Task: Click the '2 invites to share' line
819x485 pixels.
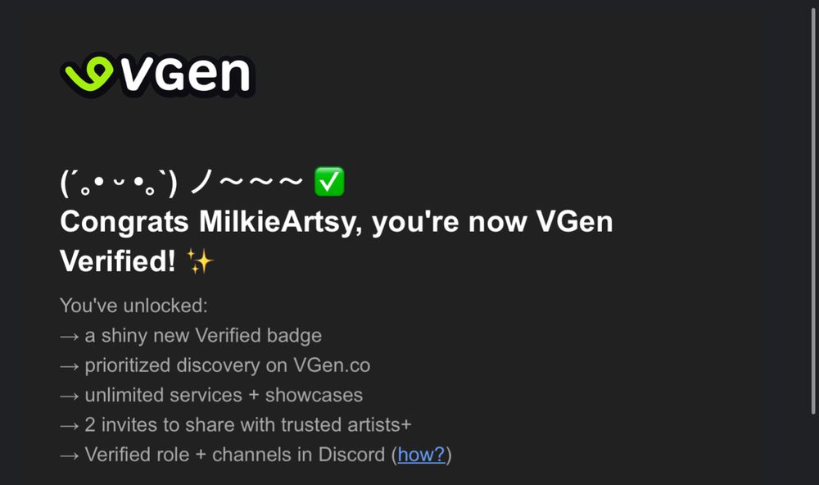Action: [x=248, y=425]
